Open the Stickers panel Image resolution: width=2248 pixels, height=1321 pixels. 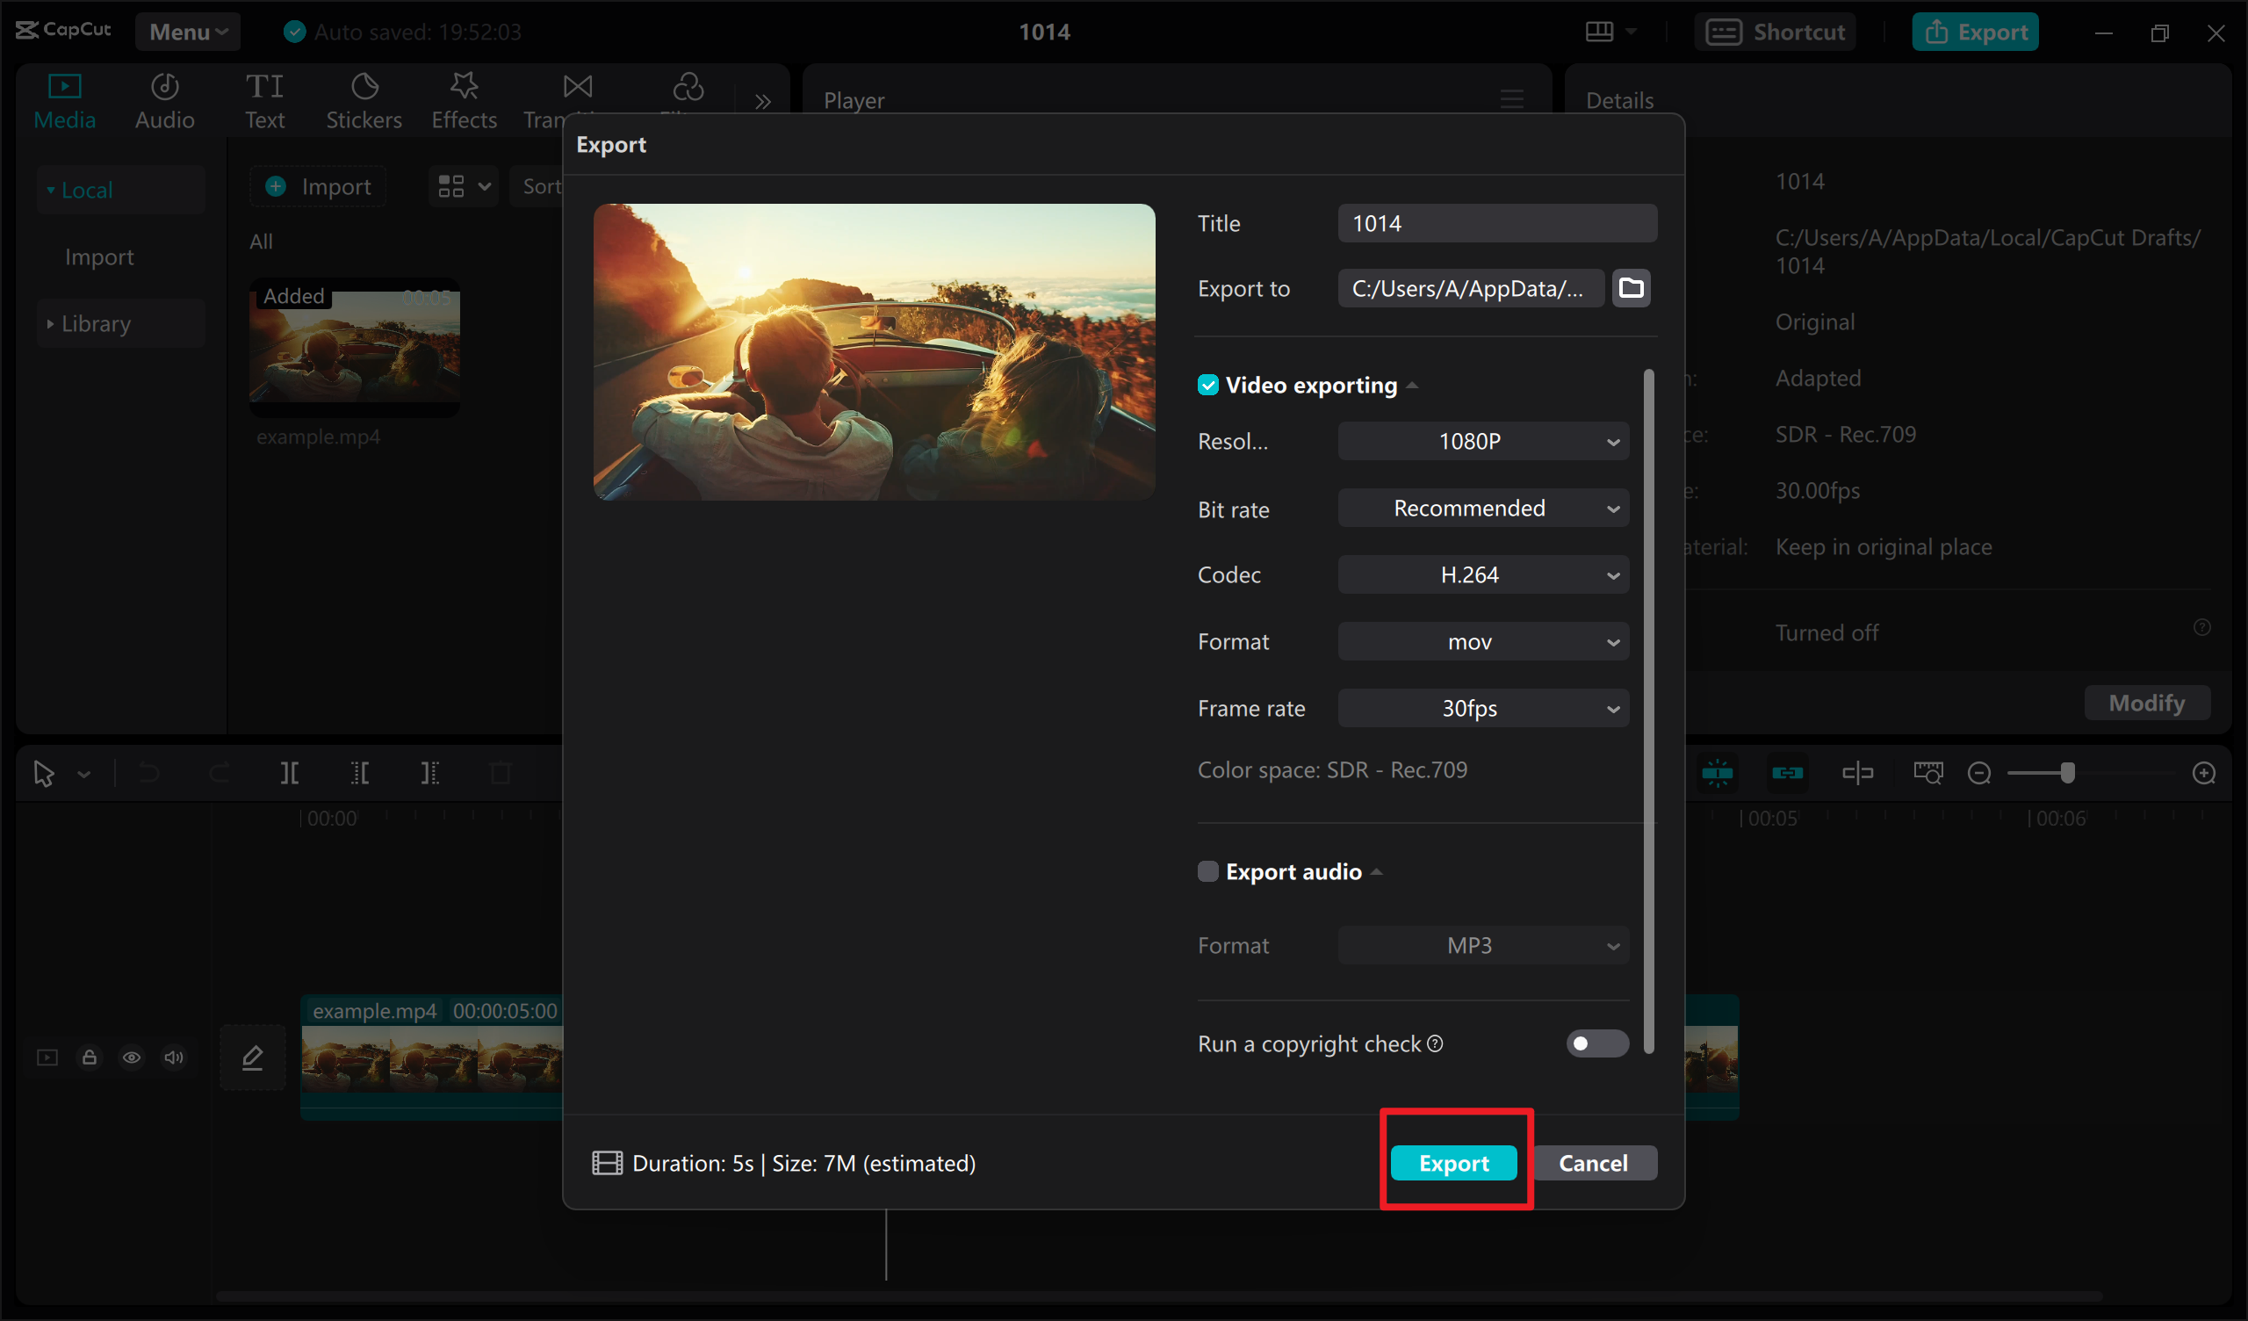click(x=363, y=98)
